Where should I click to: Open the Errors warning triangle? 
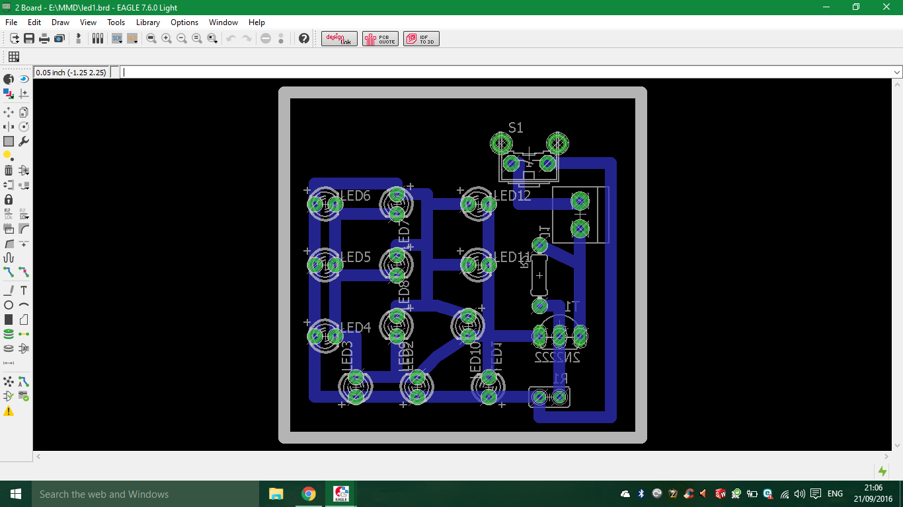click(9, 411)
